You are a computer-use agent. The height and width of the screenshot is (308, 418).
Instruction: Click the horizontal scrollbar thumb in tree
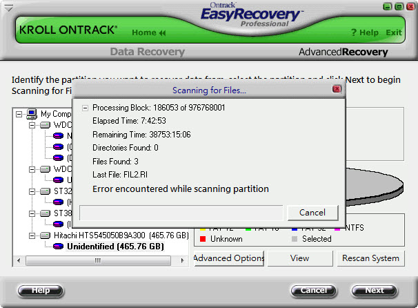[x=98, y=260]
